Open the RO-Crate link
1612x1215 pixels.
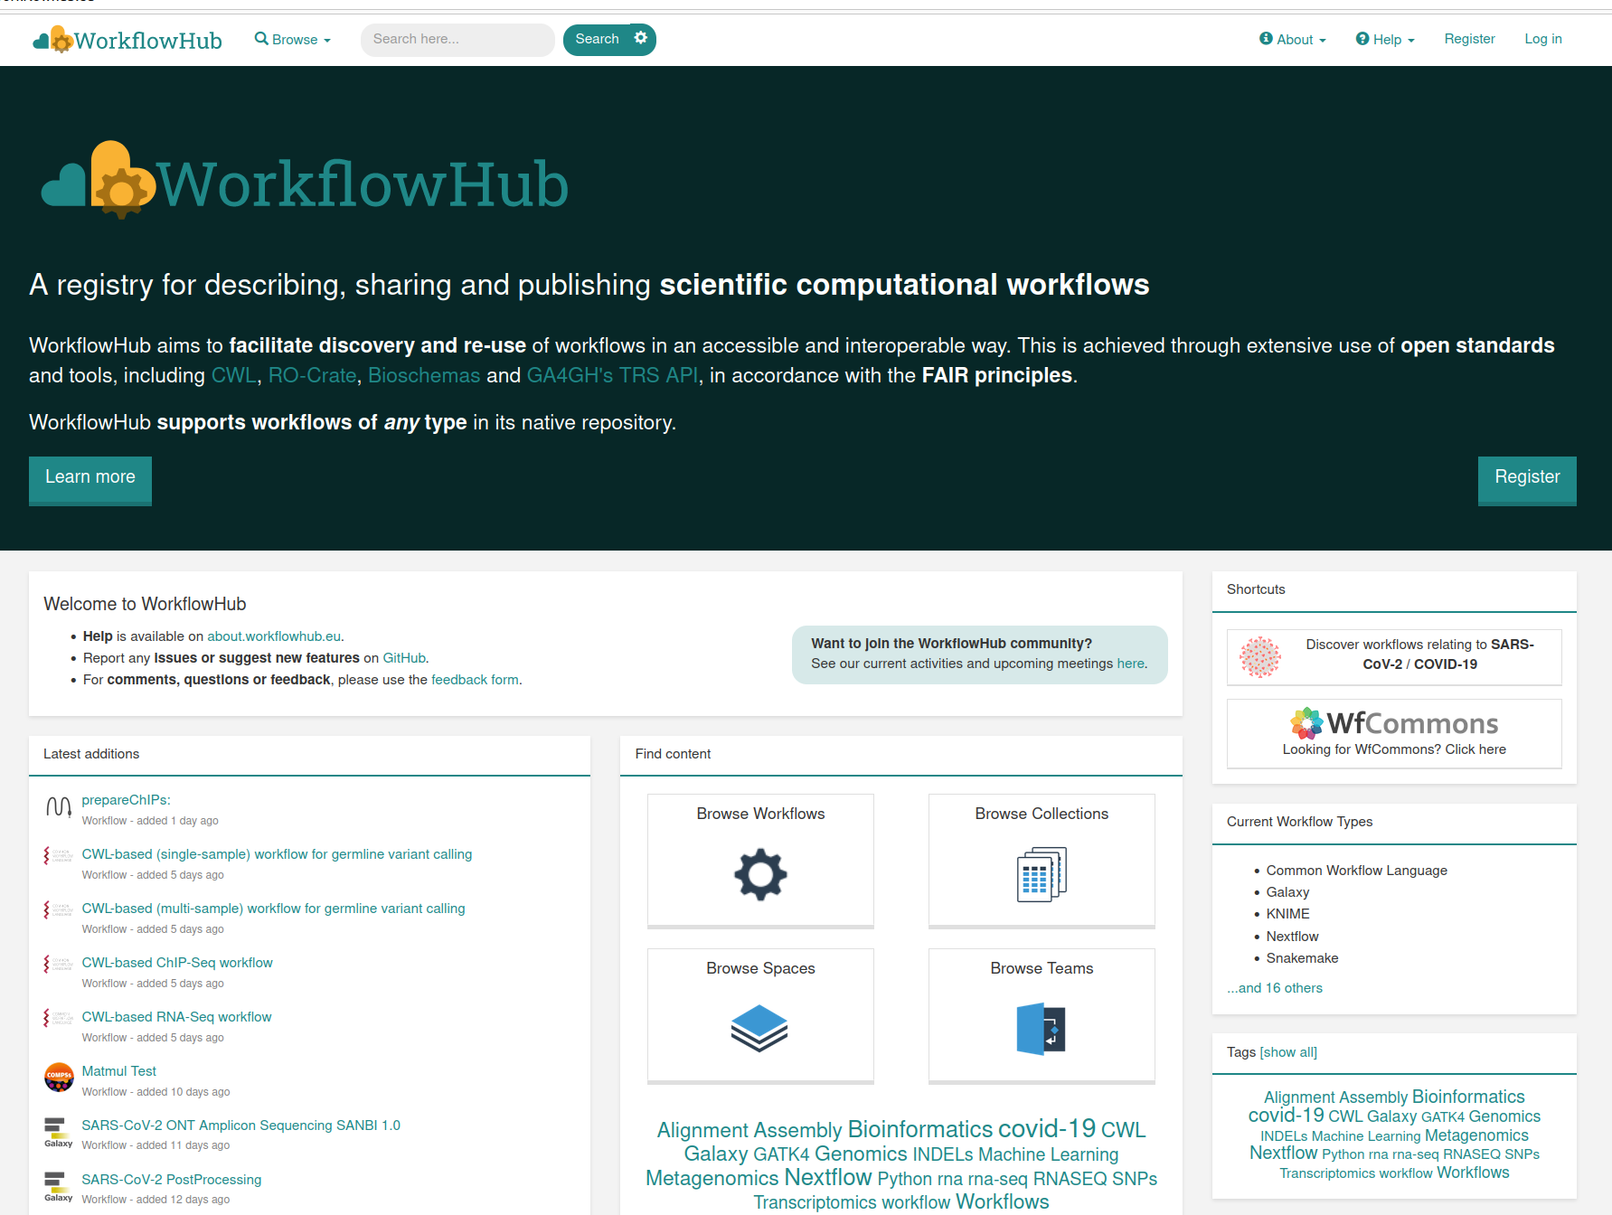tap(312, 375)
